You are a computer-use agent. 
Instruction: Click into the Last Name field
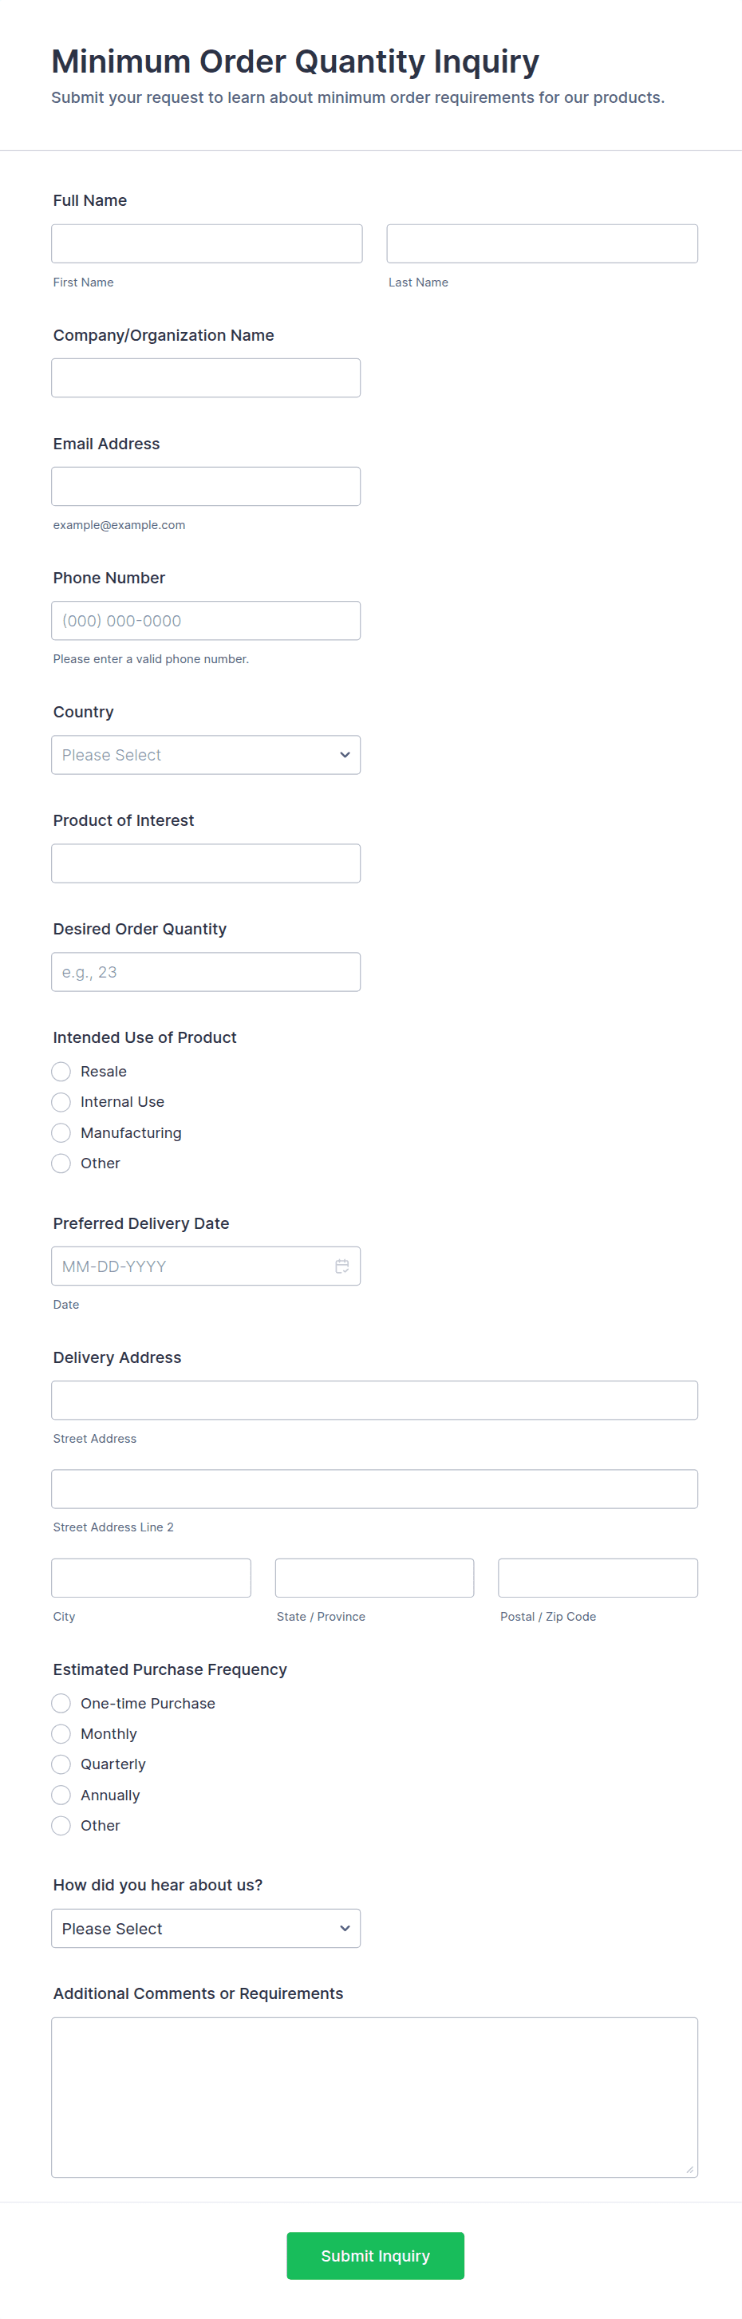click(541, 244)
